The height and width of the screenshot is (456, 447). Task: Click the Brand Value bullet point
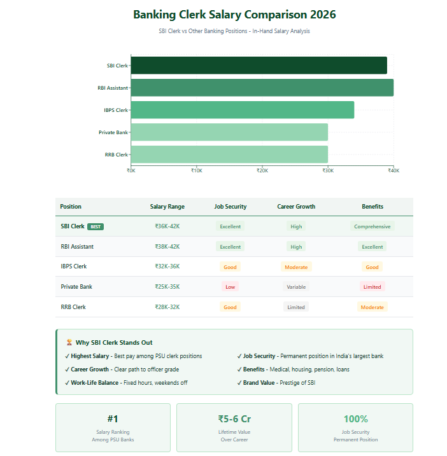pyautogui.click(x=276, y=383)
